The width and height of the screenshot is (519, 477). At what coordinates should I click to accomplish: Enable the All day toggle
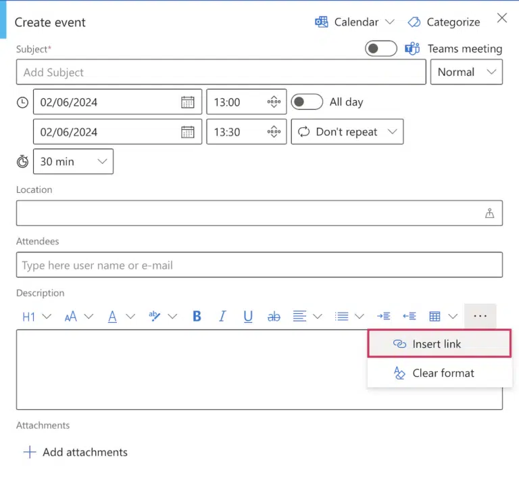tap(307, 101)
